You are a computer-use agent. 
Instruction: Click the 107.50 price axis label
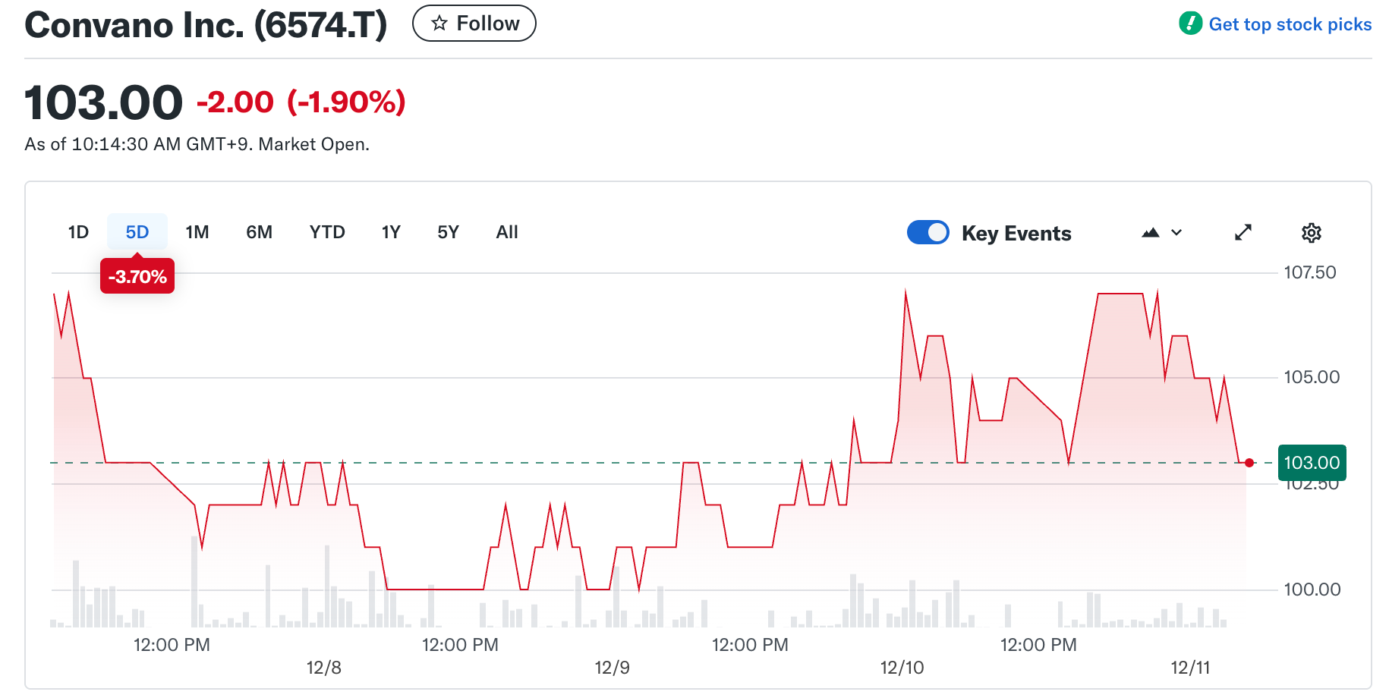point(1310,272)
